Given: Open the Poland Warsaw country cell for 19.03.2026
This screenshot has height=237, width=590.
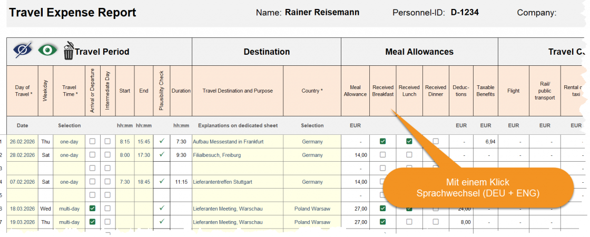Looking at the screenshot, I should (x=312, y=222).
